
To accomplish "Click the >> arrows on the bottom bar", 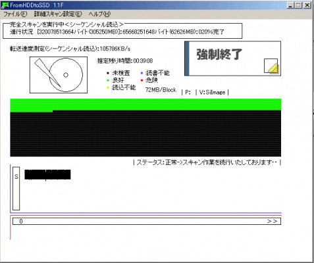I will point(272,222).
